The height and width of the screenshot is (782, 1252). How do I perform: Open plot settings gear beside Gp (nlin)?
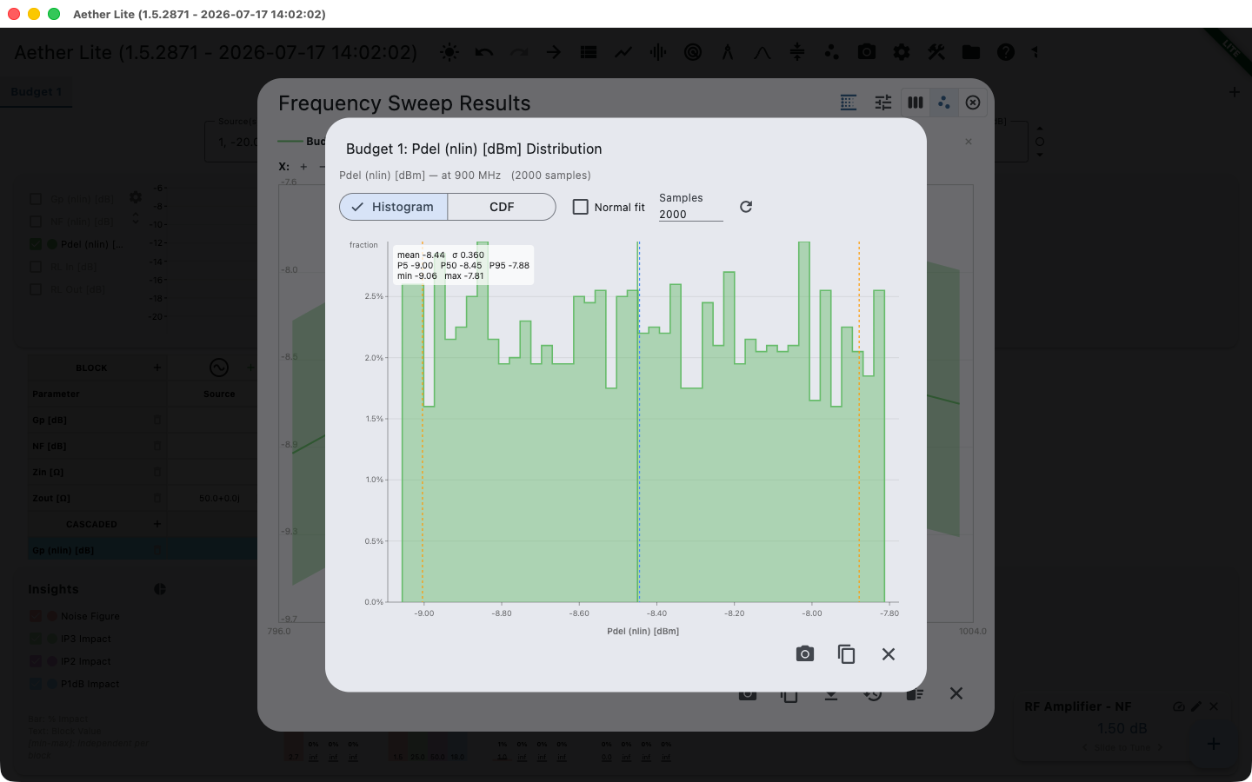(x=136, y=197)
